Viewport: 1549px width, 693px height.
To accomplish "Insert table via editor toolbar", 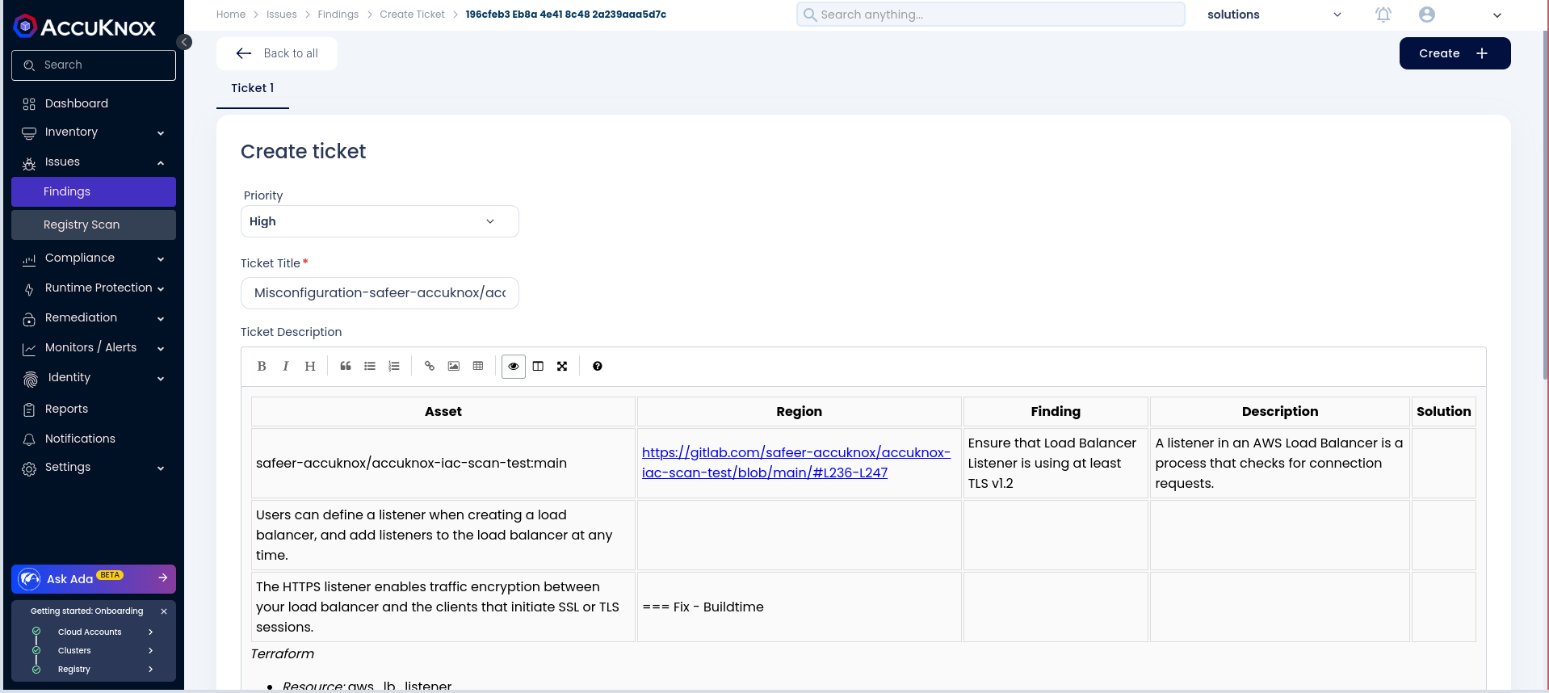I will [x=478, y=366].
